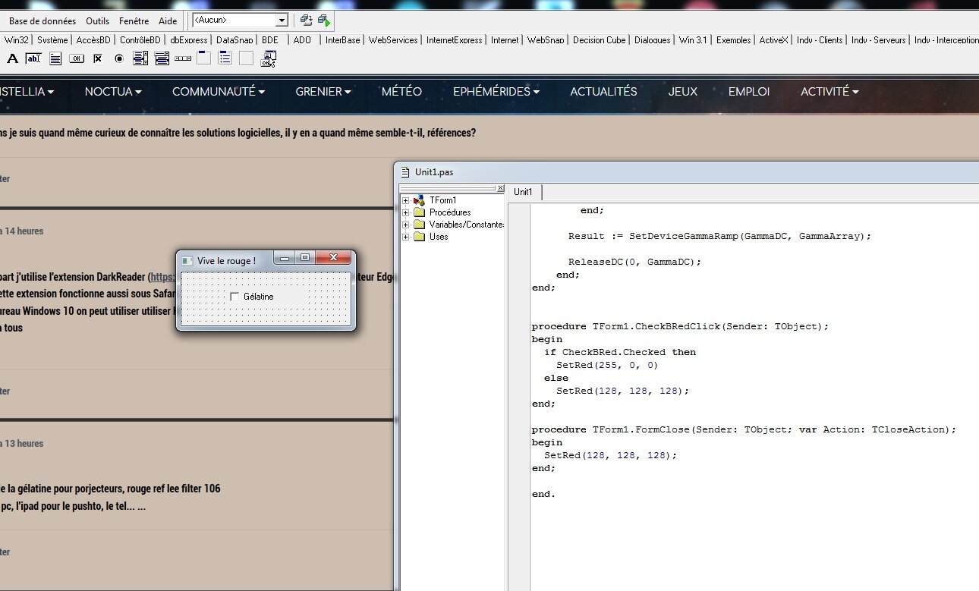Image resolution: width=979 pixels, height=591 pixels.
Task: Open the NOCTUA dropdown menu
Action: [113, 91]
